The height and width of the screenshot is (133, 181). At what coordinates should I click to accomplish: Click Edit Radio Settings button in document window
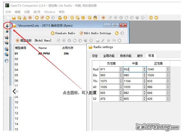(96, 33)
